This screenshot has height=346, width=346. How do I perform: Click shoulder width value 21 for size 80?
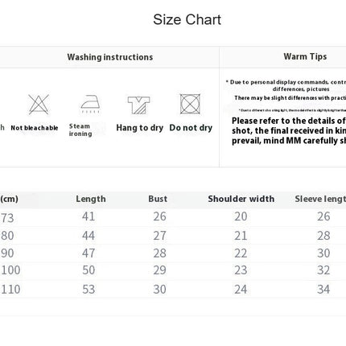tap(241, 236)
